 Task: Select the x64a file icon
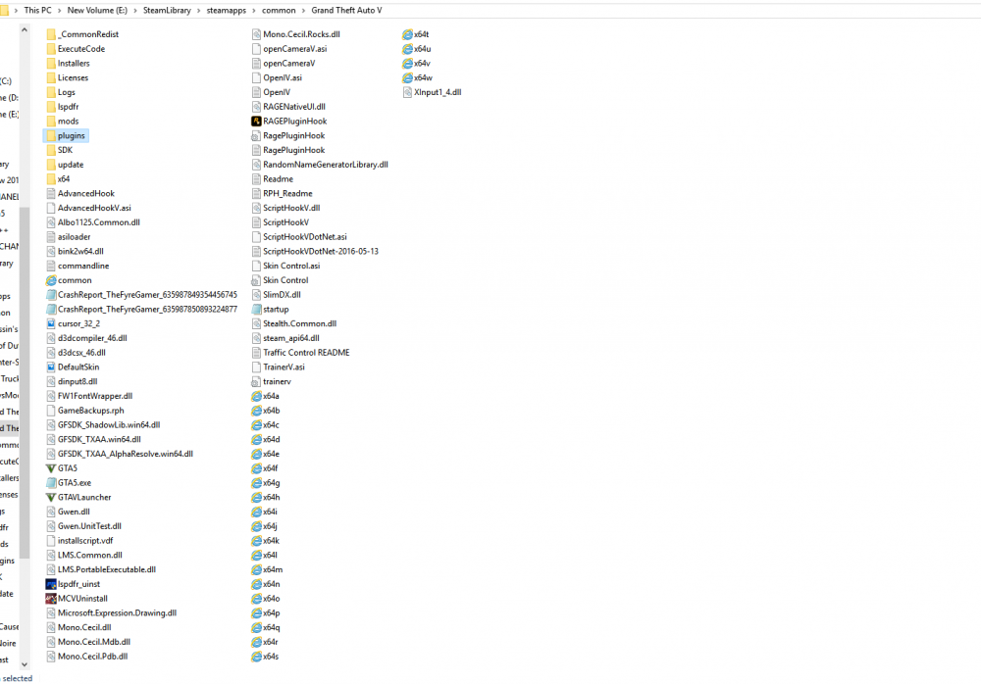(256, 397)
